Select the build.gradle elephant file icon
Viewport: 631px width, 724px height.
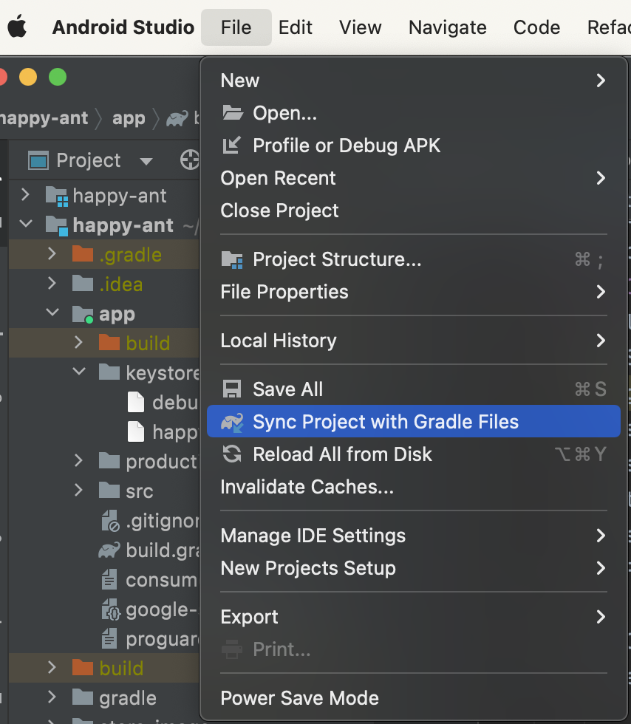[x=109, y=550]
